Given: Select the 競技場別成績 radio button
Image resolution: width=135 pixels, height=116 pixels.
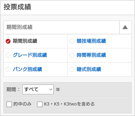Looking at the screenshot, I should (x=72, y=41).
